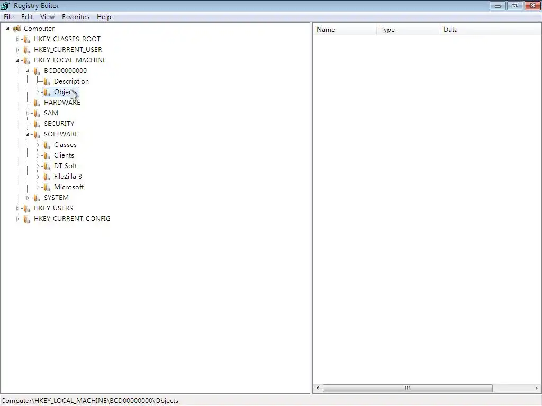The height and width of the screenshot is (406, 542).
Task: Click the horizontal scrollbar right arrow
Action: tap(536, 388)
